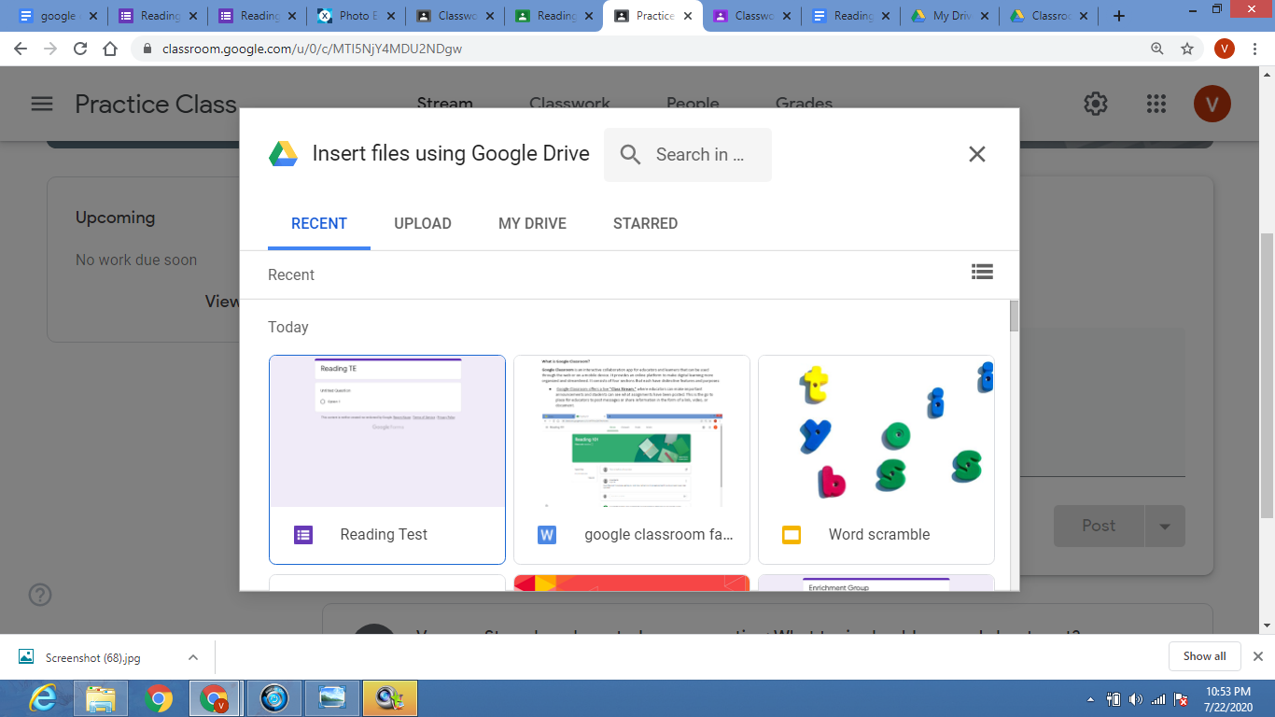The image size is (1275, 717).
Task: Switch to the STARRED tab
Action: coord(645,223)
